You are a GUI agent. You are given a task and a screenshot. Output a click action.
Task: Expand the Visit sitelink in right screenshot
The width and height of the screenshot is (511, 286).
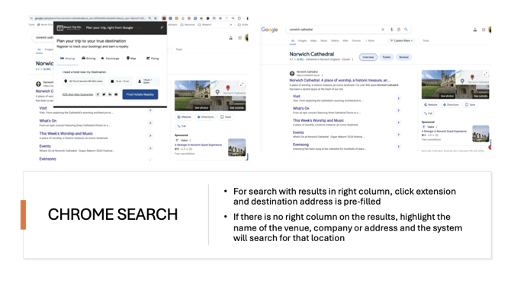(x=398, y=98)
